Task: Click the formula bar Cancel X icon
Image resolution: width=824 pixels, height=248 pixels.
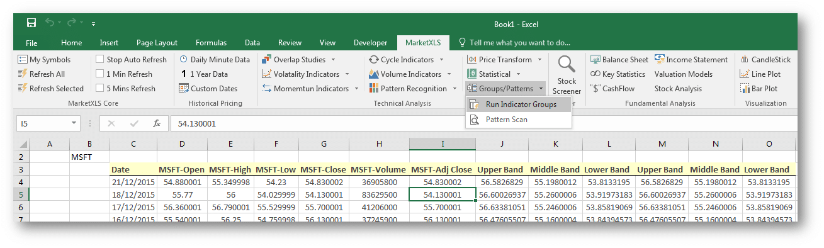Action: pos(111,124)
